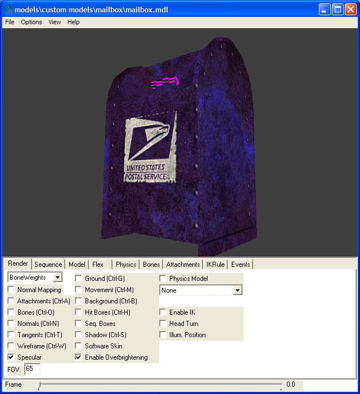The width and height of the screenshot is (360, 394).
Task: Click the frame value 0.0
Action: coord(291,384)
